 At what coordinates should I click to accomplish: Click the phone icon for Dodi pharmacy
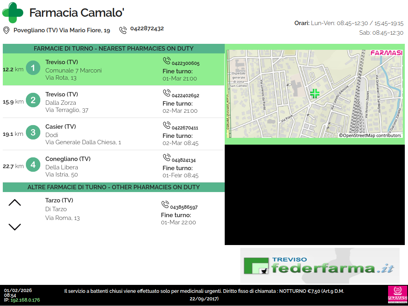(167, 126)
